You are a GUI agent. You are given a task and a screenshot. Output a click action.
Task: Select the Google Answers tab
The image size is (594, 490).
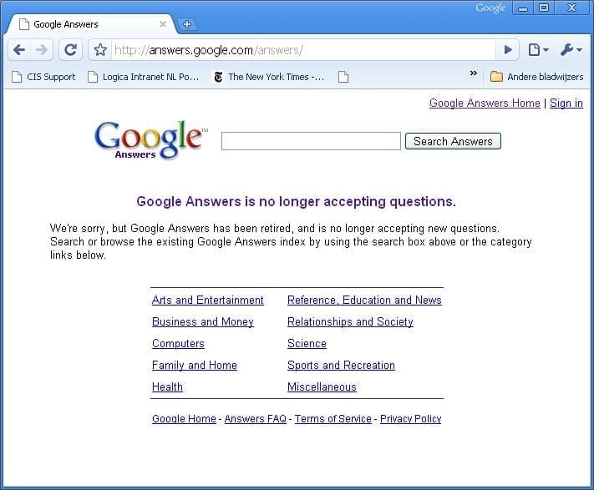pos(91,24)
